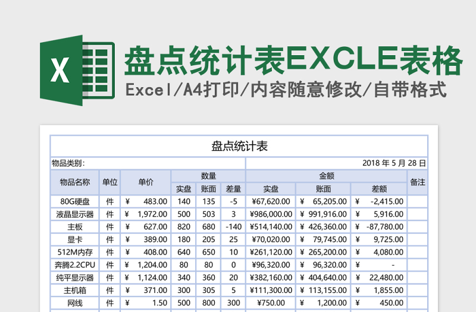Click the 账面 amount 1,200.00 cell

coord(323,303)
